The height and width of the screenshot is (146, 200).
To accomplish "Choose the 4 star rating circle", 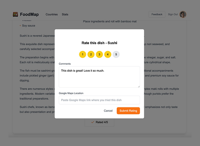I will point(108,54).
